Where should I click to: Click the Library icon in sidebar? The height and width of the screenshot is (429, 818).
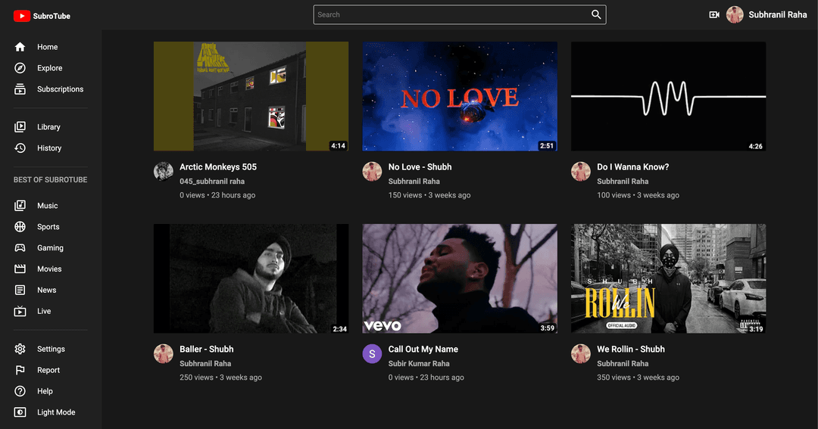[20, 126]
